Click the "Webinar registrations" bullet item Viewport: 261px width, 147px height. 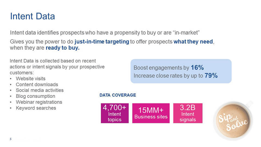tap(39, 102)
